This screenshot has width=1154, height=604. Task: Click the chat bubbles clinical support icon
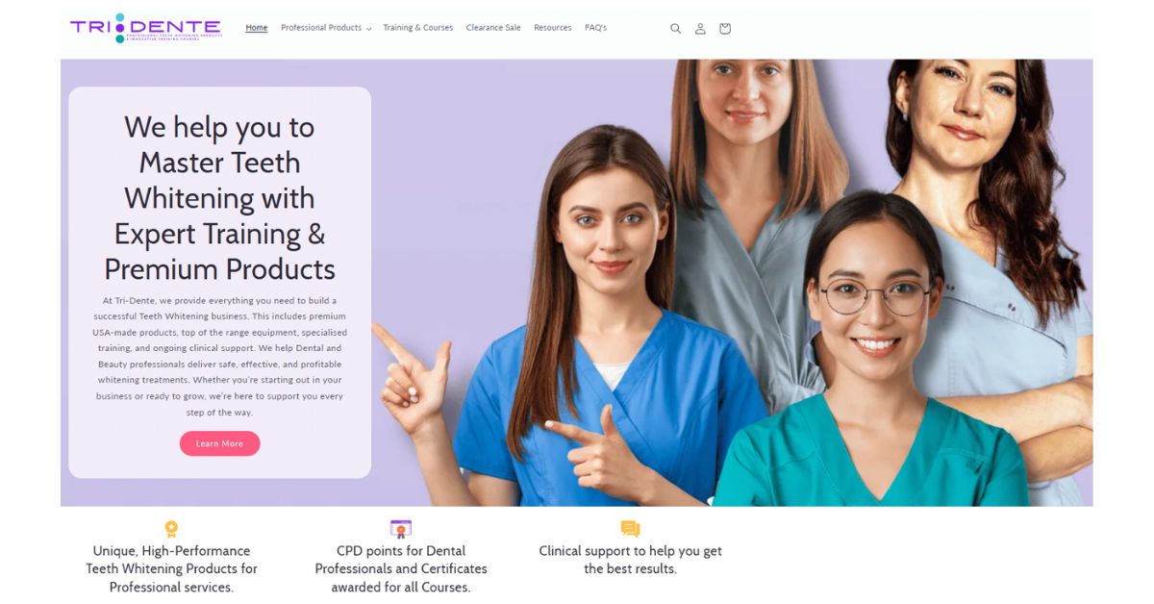630,529
